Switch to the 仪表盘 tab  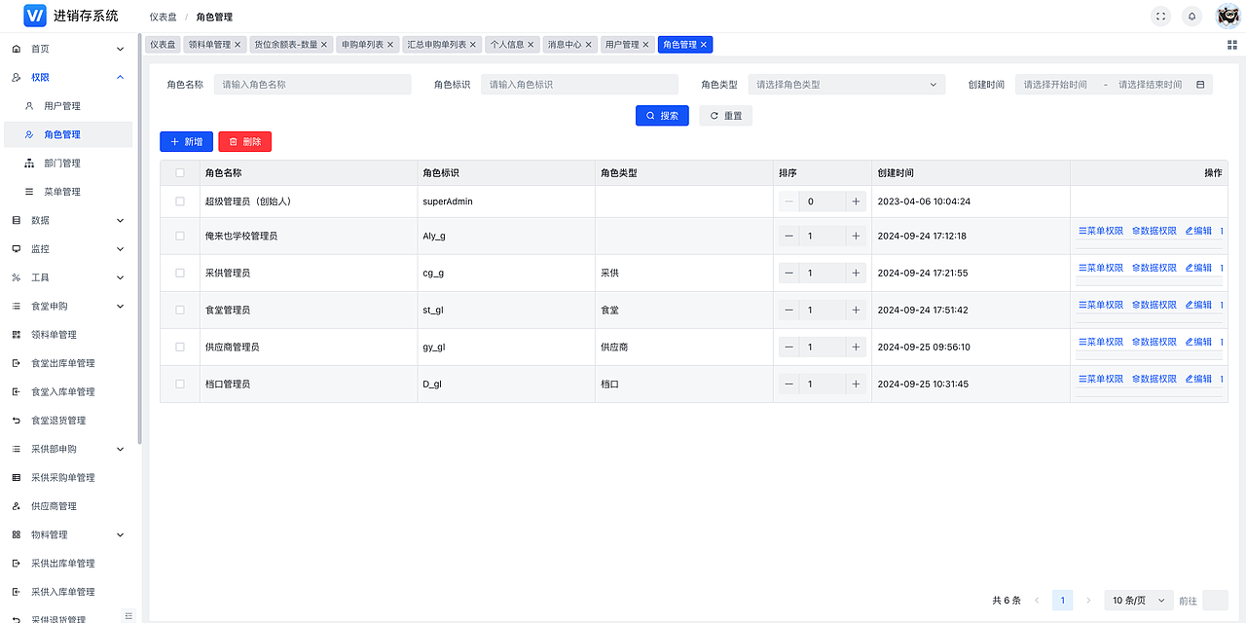pos(163,45)
